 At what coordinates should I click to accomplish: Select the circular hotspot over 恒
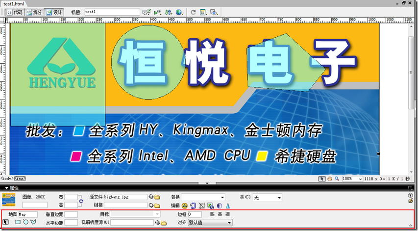point(148,62)
